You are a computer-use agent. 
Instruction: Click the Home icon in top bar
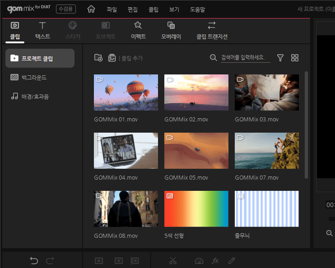coord(92,9)
